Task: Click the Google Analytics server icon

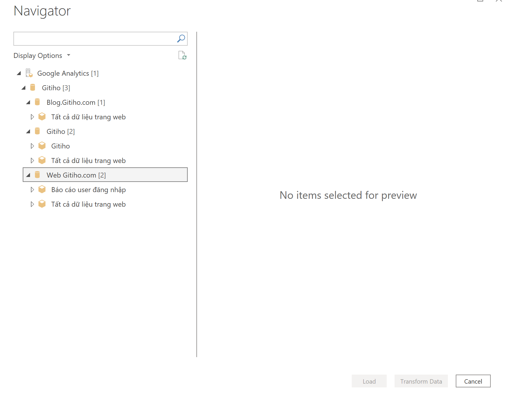Action: click(29, 73)
